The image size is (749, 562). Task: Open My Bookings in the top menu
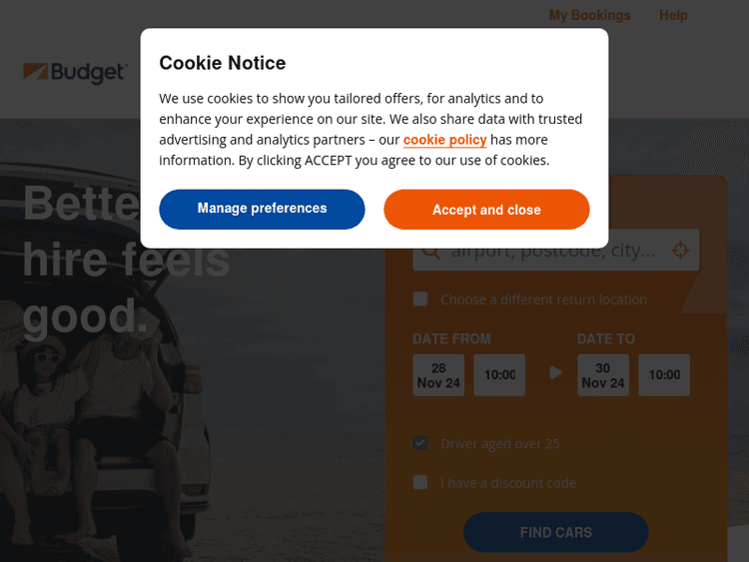[x=589, y=15]
